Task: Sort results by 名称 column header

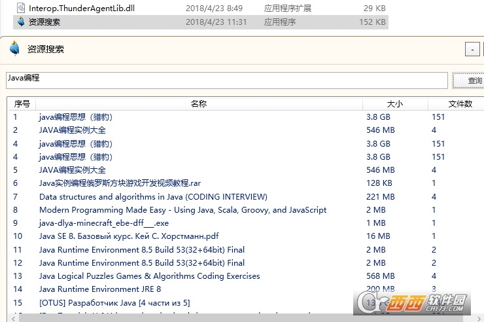Action: pos(199,104)
